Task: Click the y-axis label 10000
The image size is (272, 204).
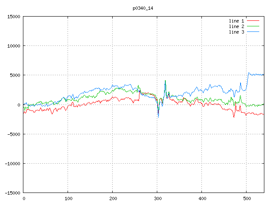Action: click(x=14, y=46)
